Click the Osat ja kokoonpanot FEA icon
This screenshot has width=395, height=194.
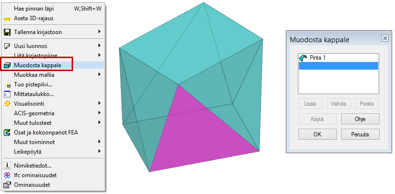7,133
